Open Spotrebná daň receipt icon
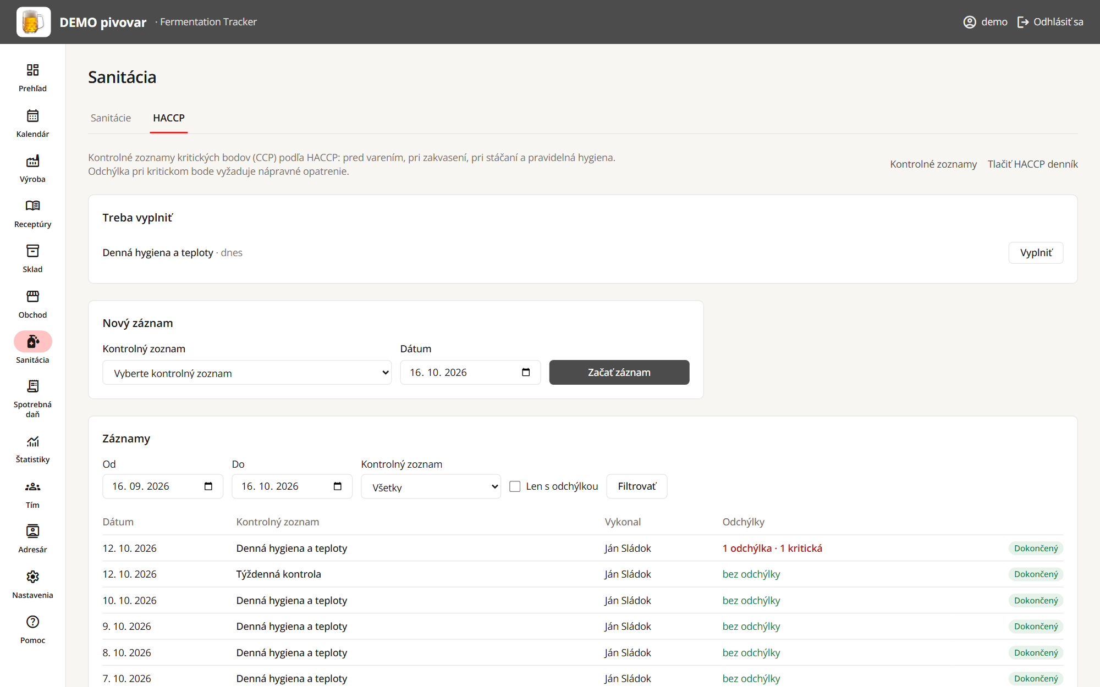The height and width of the screenshot is (687, 1100). (32, 386)
